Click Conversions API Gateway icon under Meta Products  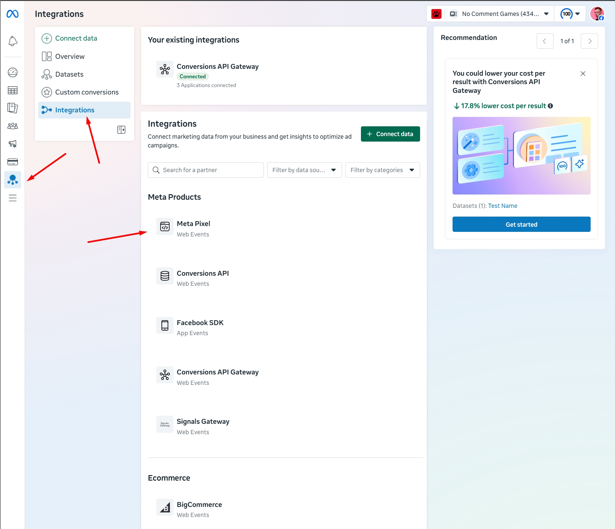click(165, 375)
